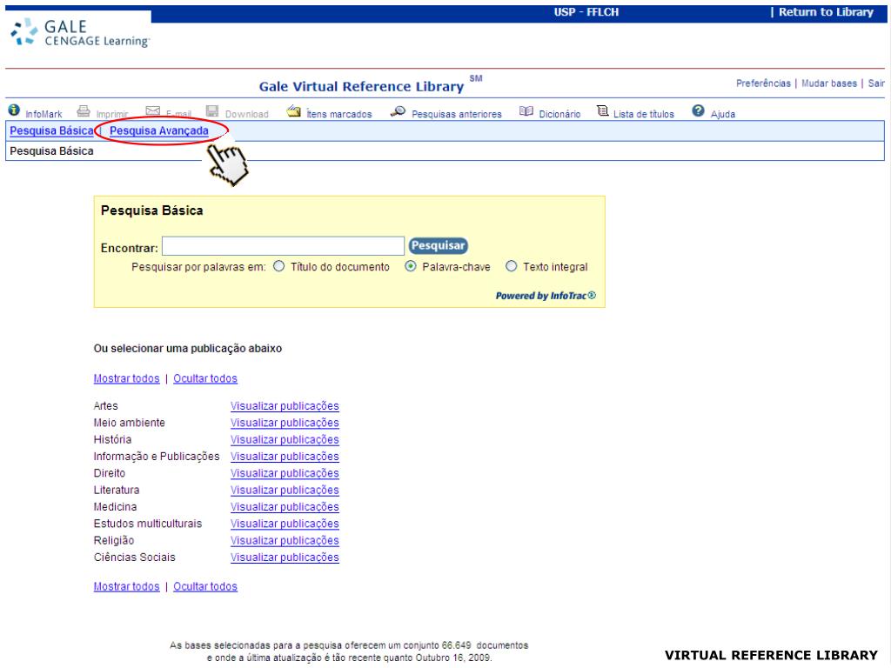The width and height of the screenshot is (891, 668).
Task: View publications for Medicina
Action: [x=285, y=507]
